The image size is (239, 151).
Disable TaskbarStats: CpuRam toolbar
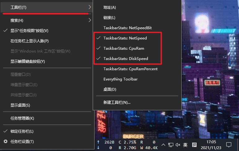tap(123, 48)
